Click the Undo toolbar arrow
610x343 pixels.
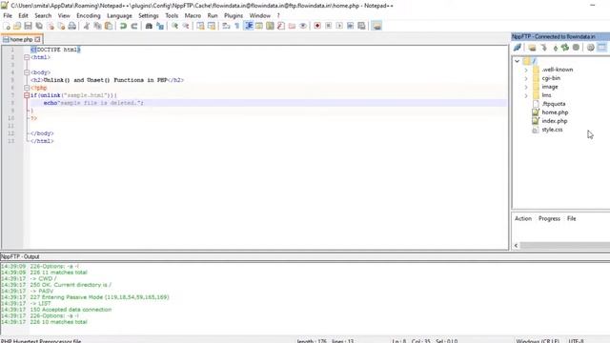coord(123,26)
